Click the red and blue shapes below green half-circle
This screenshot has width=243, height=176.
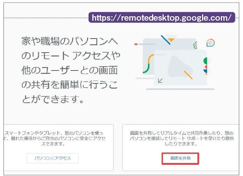[206, 69]
